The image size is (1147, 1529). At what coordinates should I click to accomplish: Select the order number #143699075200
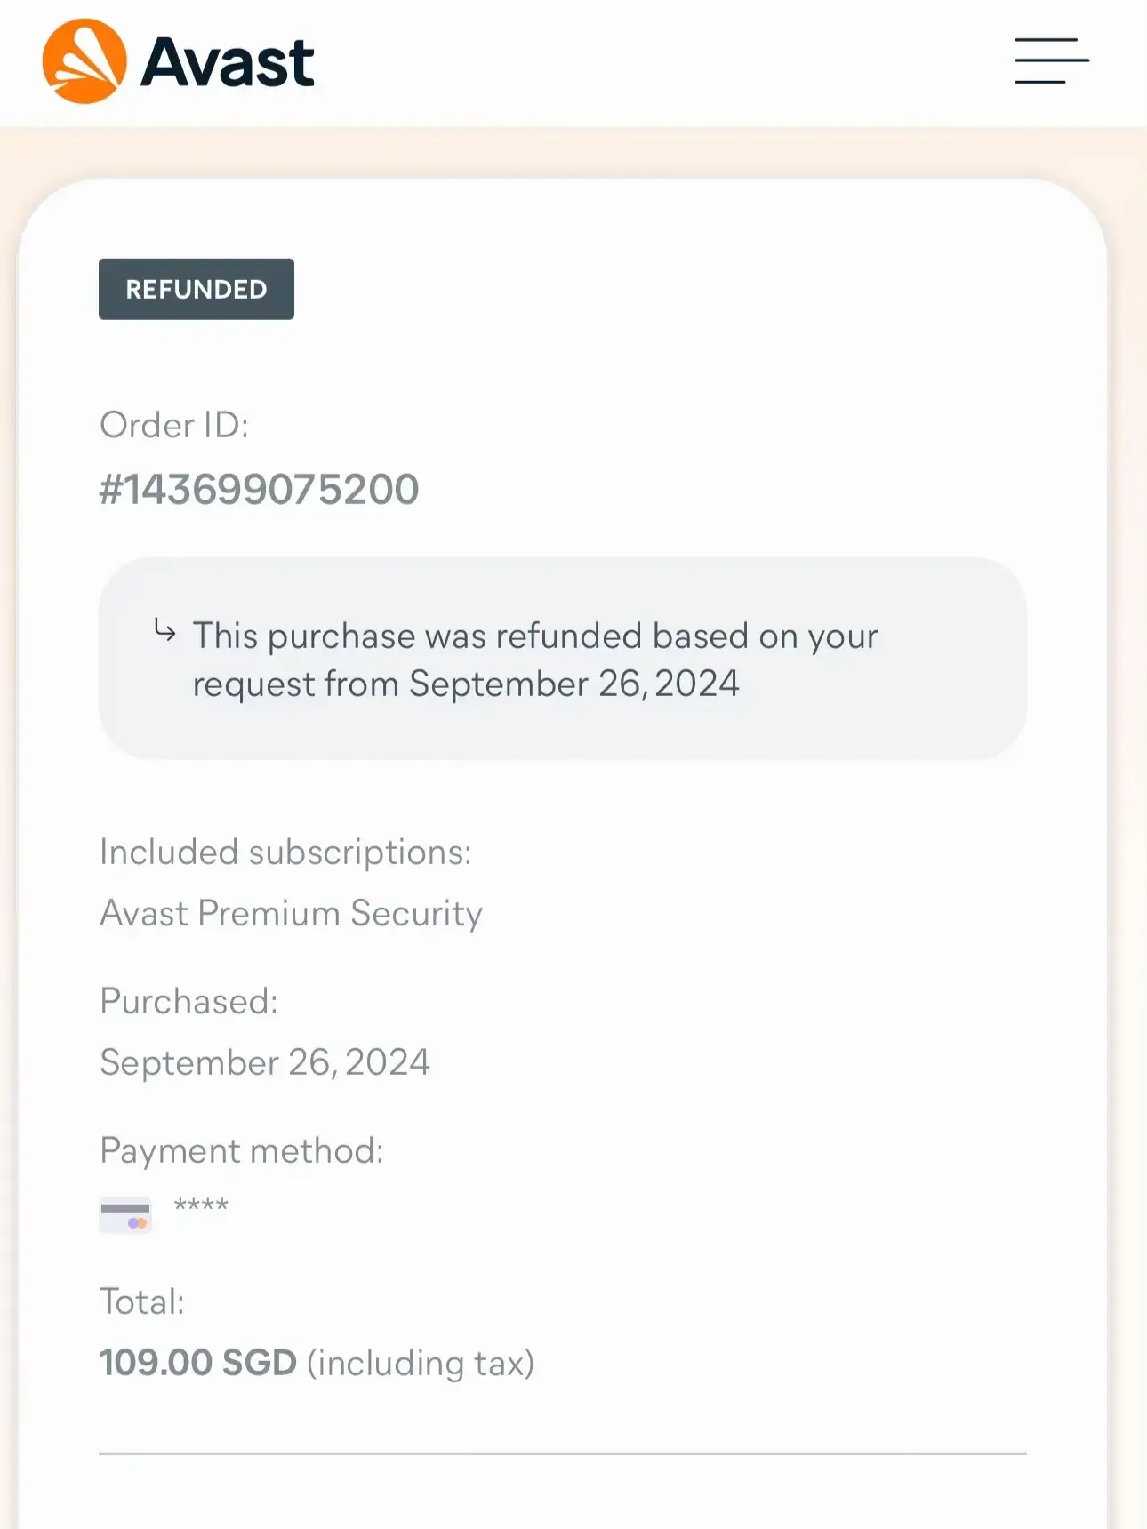tap(259, 489)
